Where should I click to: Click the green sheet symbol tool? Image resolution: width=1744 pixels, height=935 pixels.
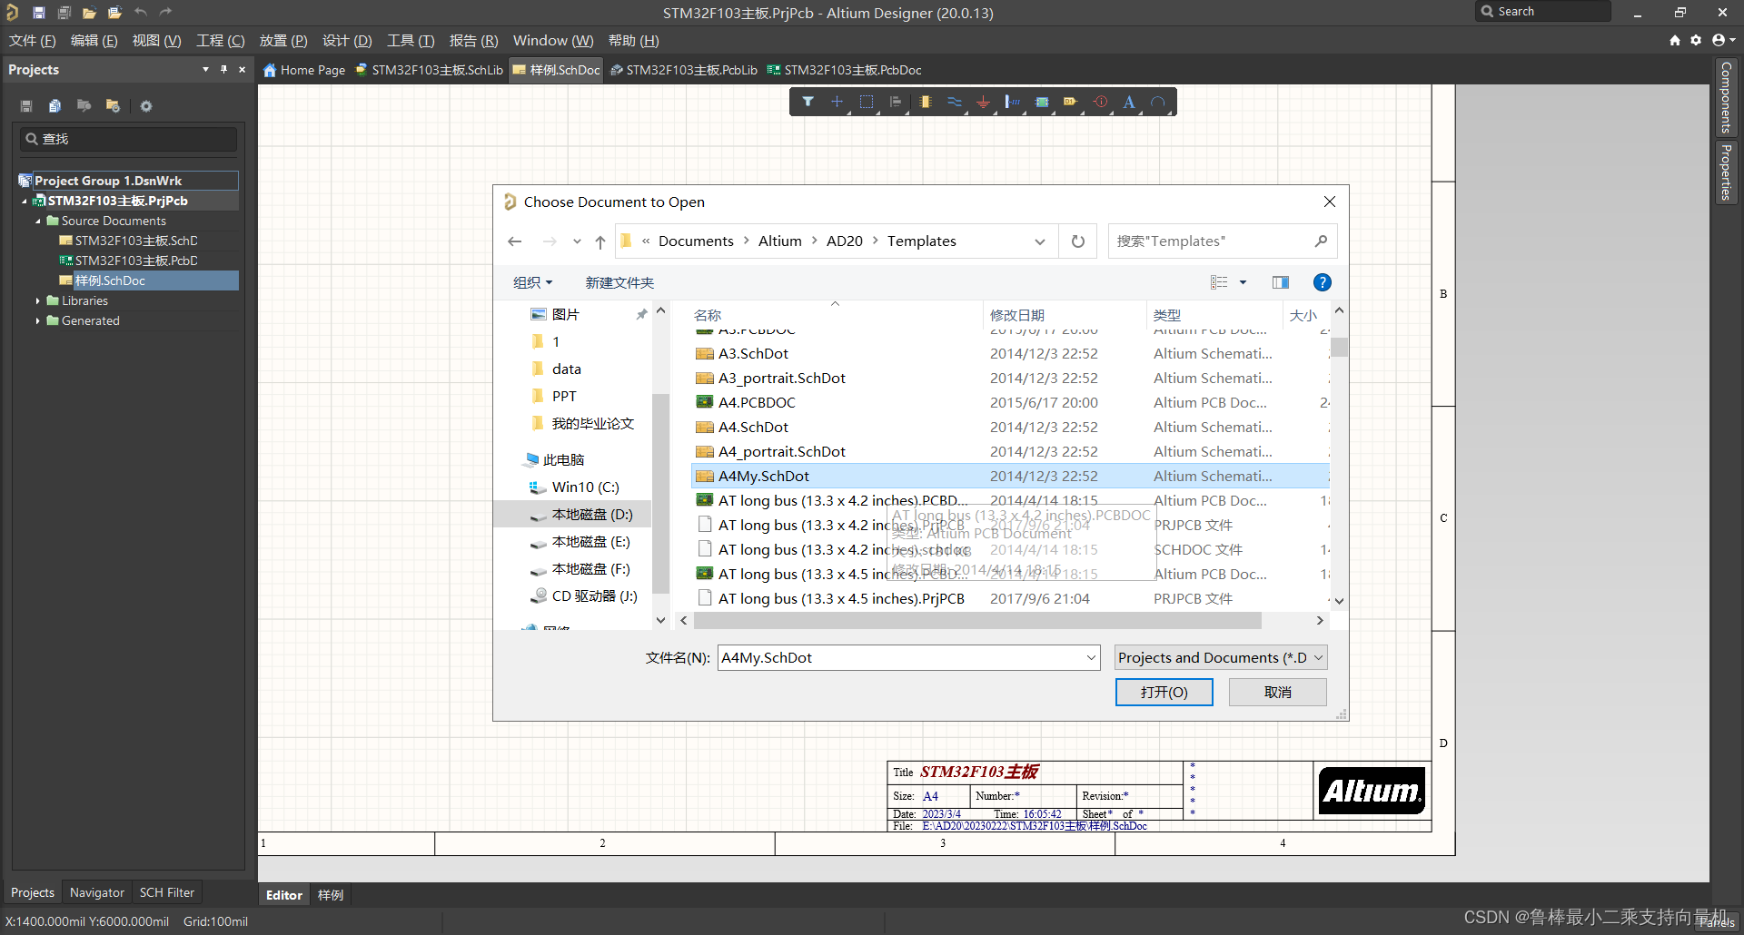[1042, 102]
